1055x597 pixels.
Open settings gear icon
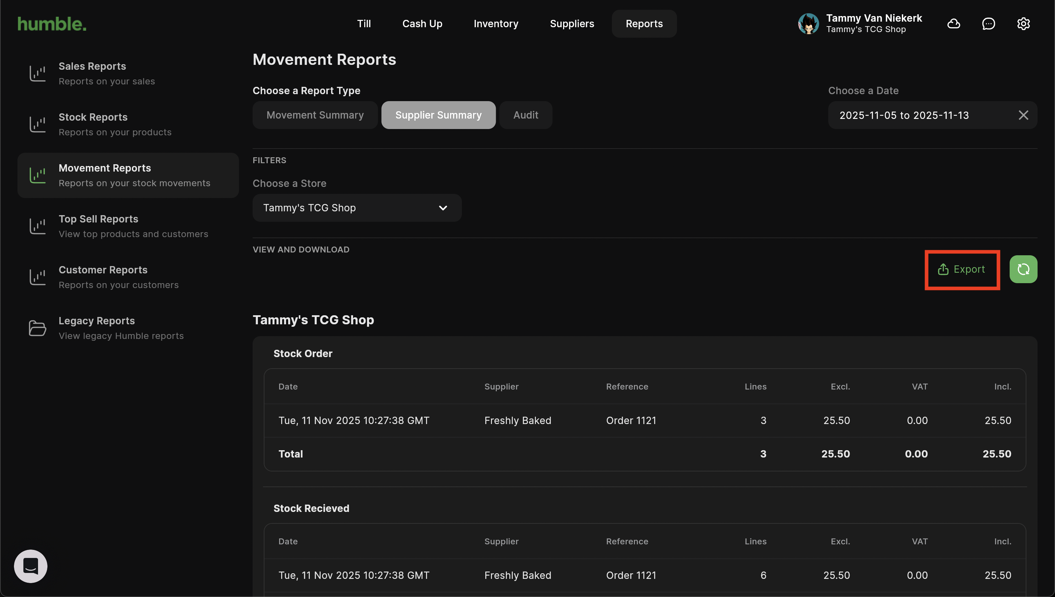(x=1023, y=24)
